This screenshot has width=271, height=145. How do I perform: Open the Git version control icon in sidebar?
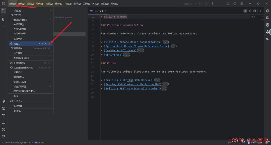4,136
